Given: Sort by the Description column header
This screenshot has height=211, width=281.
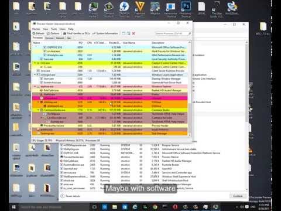Looking at the screenshot, I should tap(158, 43).
